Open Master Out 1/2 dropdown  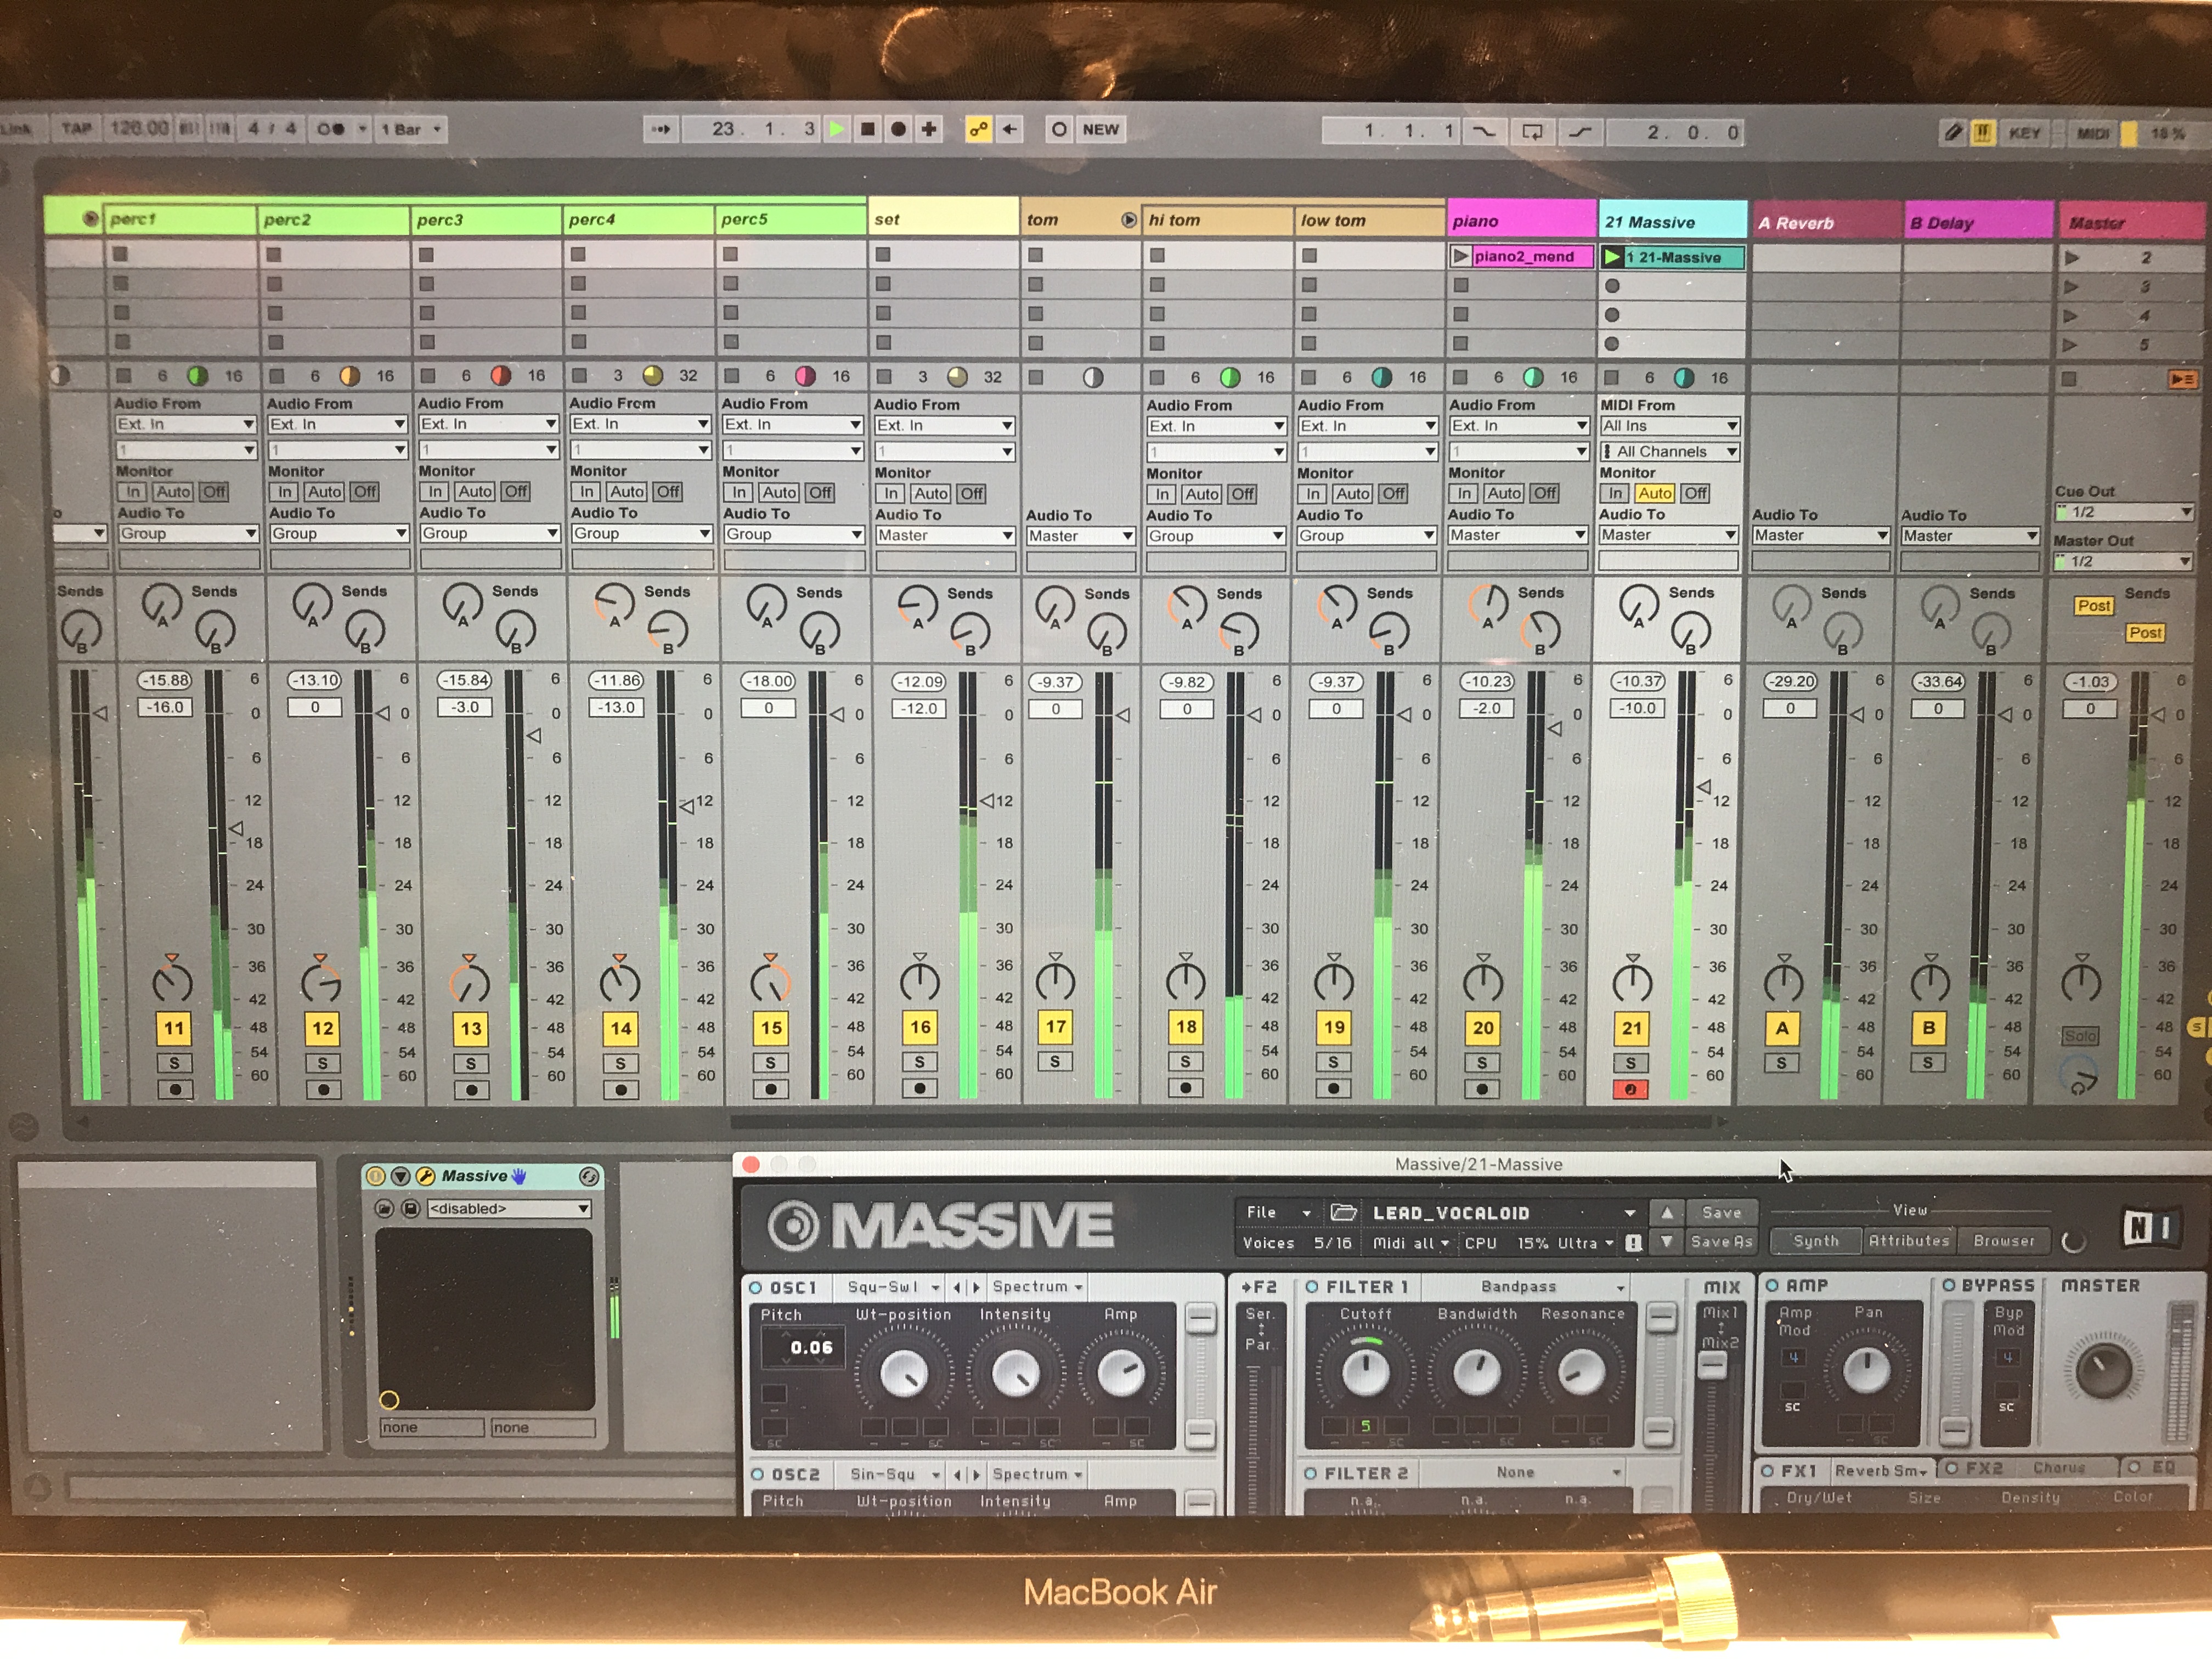tap(2123, 561)
